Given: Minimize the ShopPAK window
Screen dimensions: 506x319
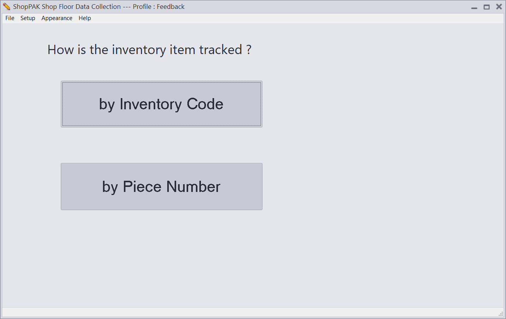Looking at the screenshot, I should [x=474, y=7].
